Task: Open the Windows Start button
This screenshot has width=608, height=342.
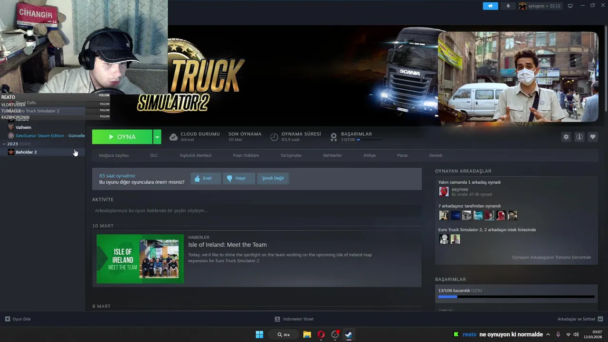Action: (x=259, y=334)
